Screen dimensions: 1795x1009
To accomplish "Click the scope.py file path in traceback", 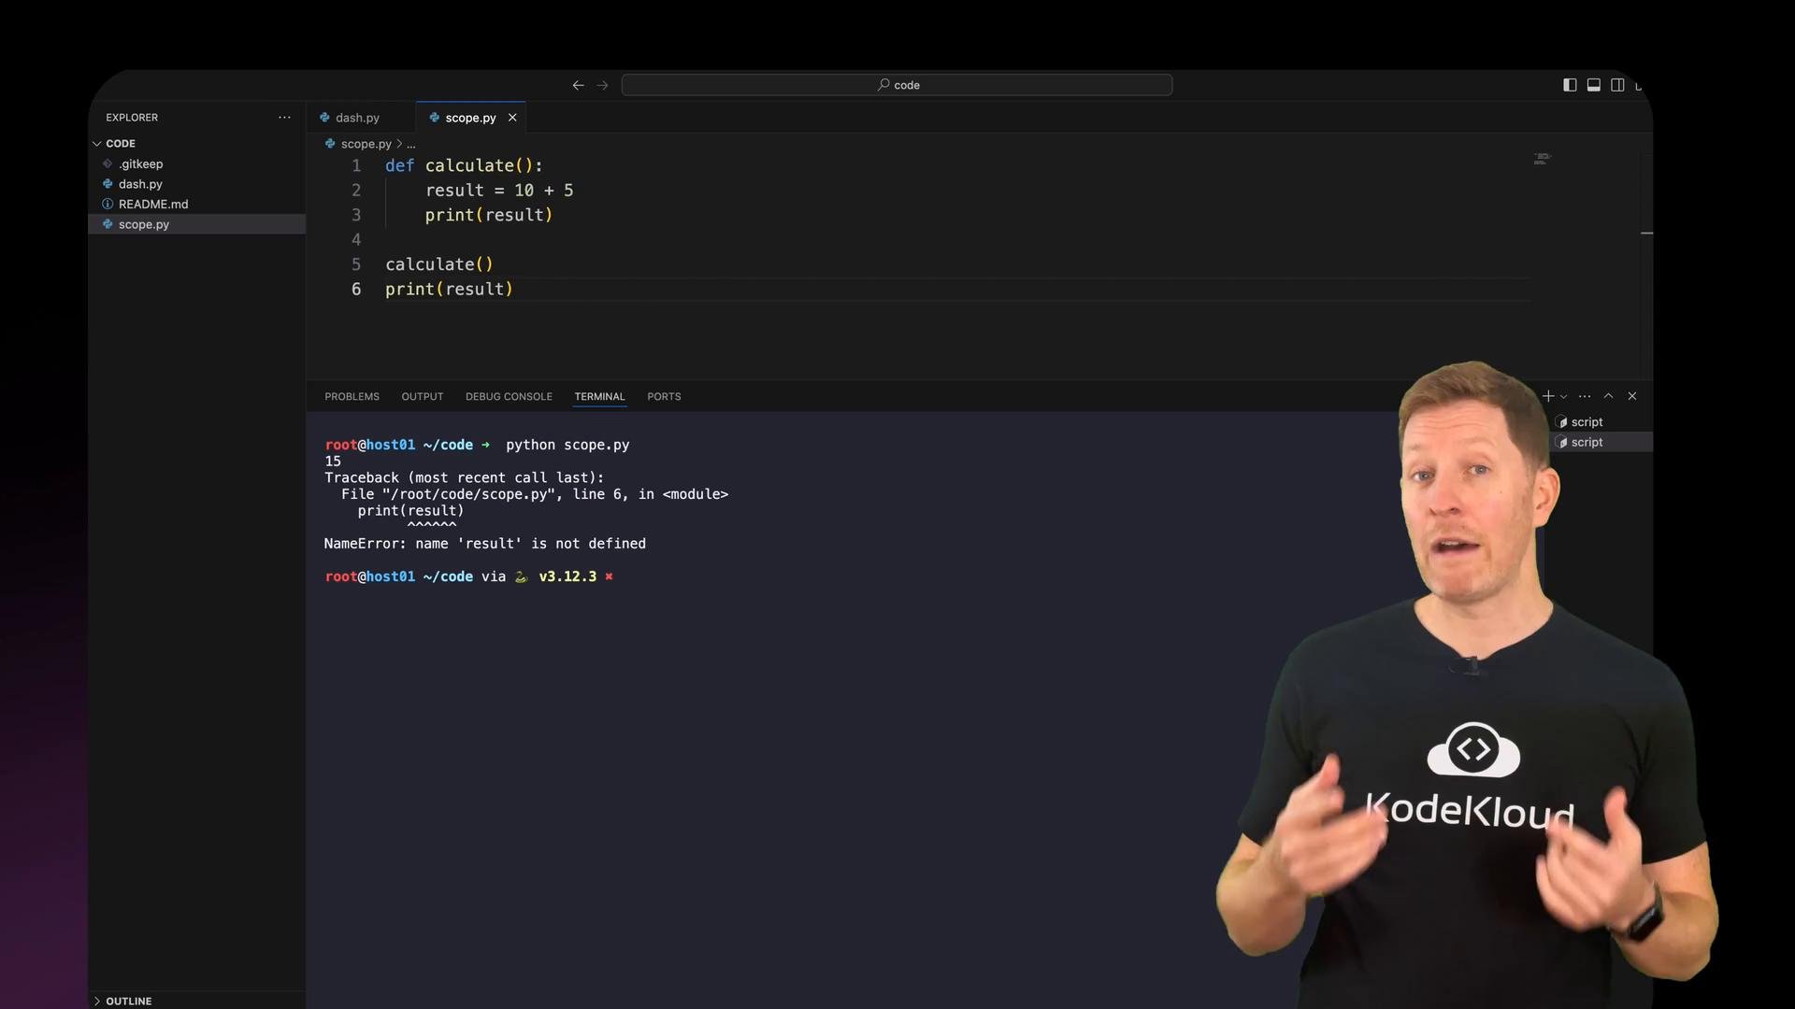I will (469, 494).
